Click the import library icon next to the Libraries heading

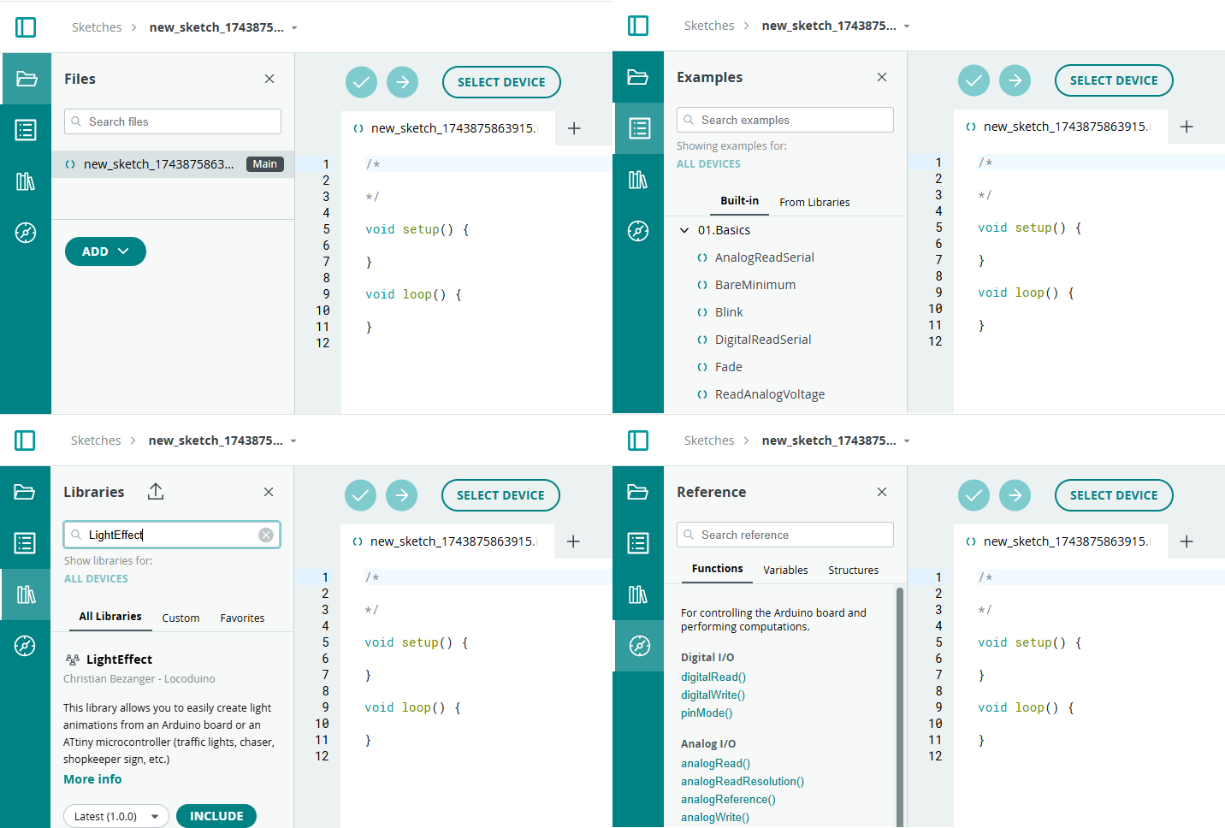click(x=156, y=492)
